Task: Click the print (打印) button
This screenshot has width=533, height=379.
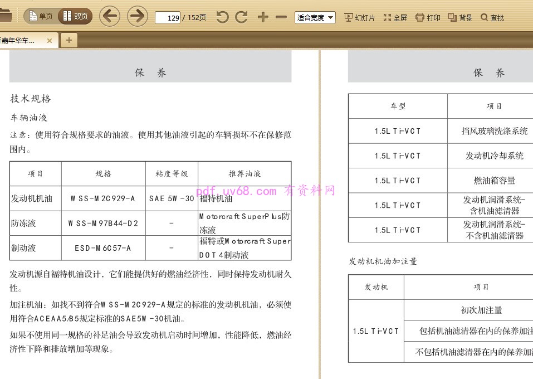Action: click(x=428, y=18)
